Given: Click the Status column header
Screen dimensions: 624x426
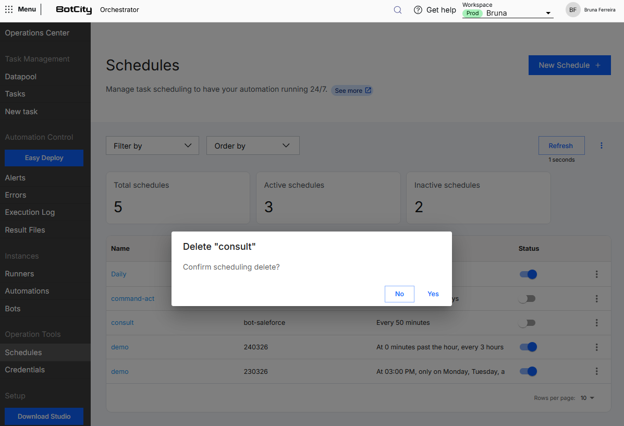Looking at the screenshot, I should pos(529,248).
